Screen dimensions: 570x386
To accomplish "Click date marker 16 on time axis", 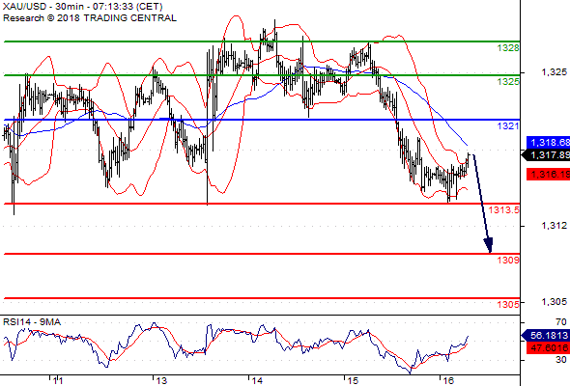I will [448, 380].
